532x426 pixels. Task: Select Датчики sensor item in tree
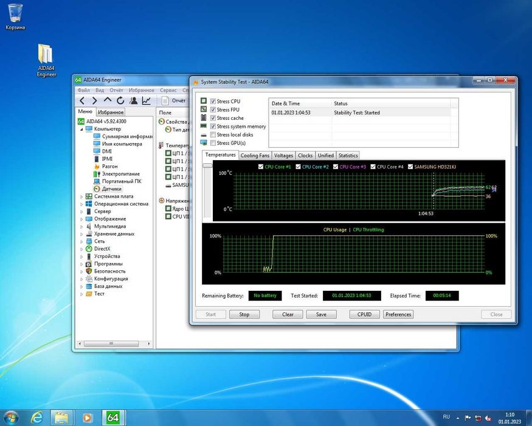click(x=112, y=189)
